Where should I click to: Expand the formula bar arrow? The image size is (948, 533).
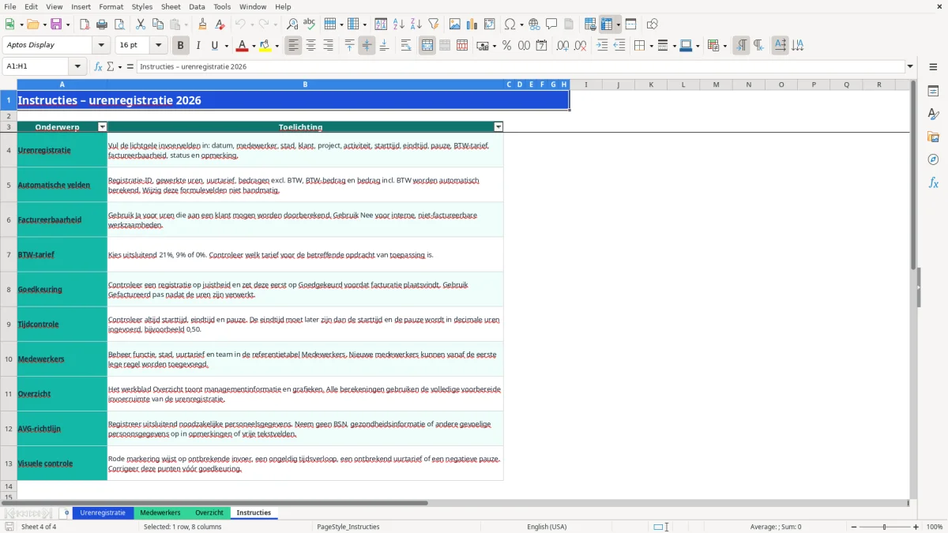coord(910,66)
